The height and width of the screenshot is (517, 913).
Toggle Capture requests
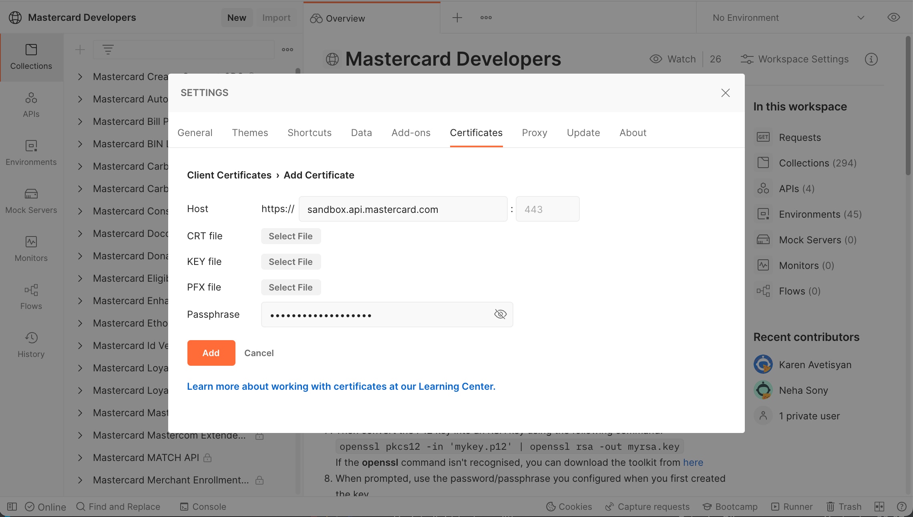(x=647, y=507)
